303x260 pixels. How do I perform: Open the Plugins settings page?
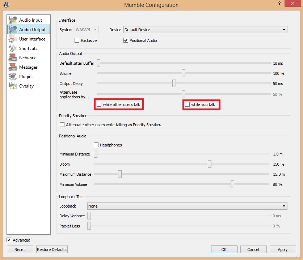pyautogui.click(x=29, y=76)
